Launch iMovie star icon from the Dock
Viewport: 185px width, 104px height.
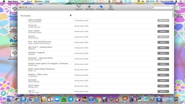pos(111,99)
